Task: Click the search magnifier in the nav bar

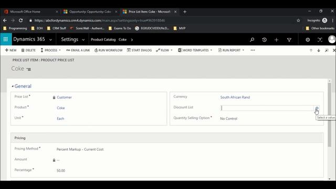Action: [252, 40]
